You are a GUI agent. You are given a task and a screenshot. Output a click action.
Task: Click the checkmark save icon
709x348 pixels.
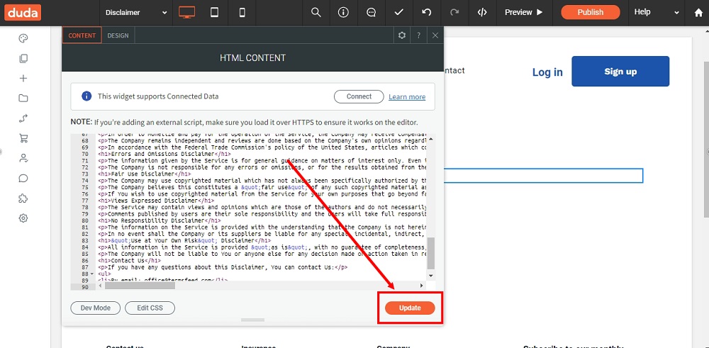coord(398,13)
